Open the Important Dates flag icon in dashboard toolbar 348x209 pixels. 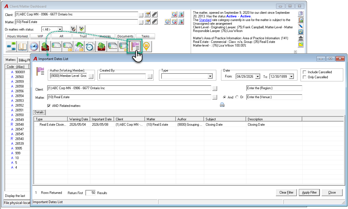click(135, 46)
